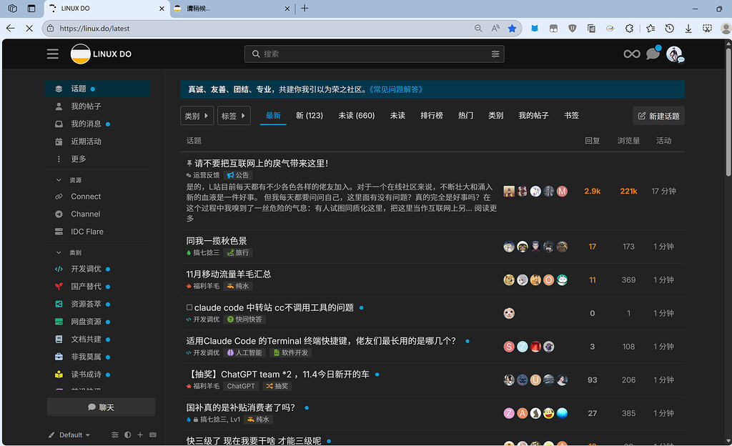Expand the 类别 filter dropdown

point(197,116)
